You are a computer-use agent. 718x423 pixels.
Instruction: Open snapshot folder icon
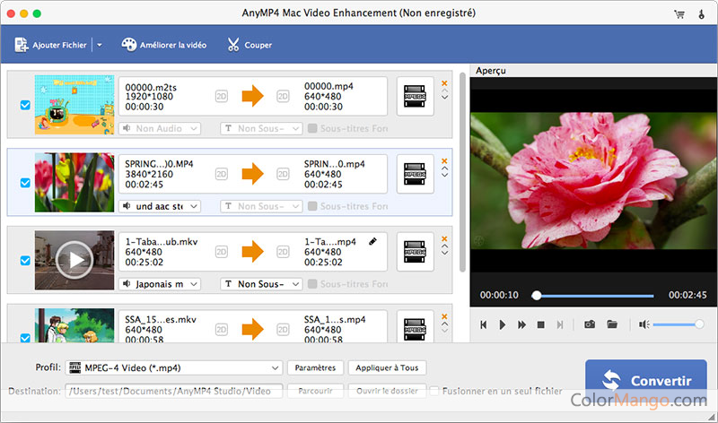point(612,324)
